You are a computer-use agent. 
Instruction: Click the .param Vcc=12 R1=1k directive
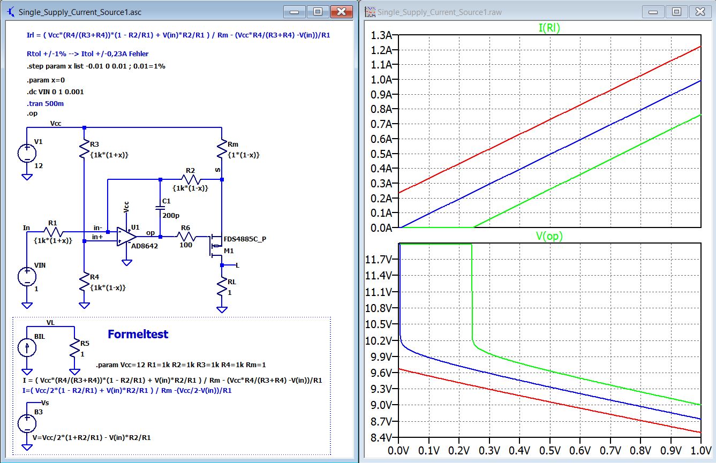pyautogui.click(x=181, y=365)
